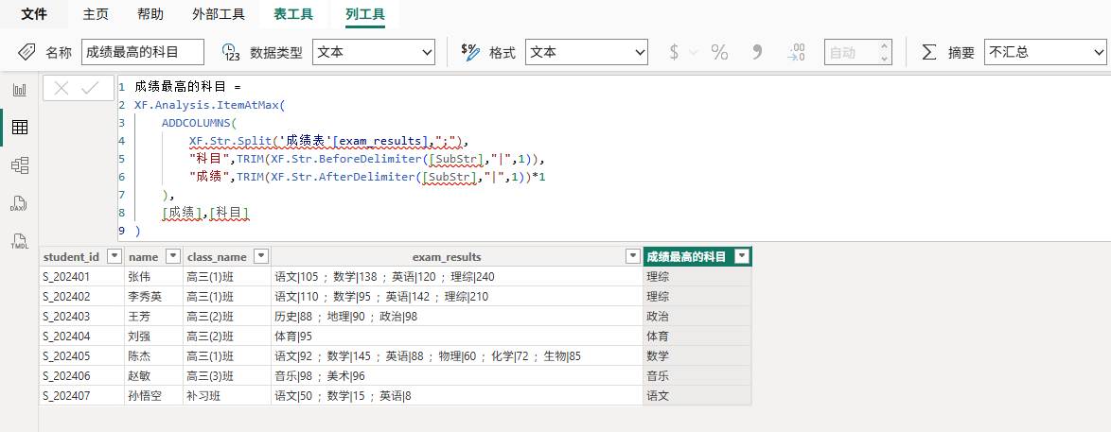Open the 摘要 dropdown showing 不汇总

point(1045,52)
